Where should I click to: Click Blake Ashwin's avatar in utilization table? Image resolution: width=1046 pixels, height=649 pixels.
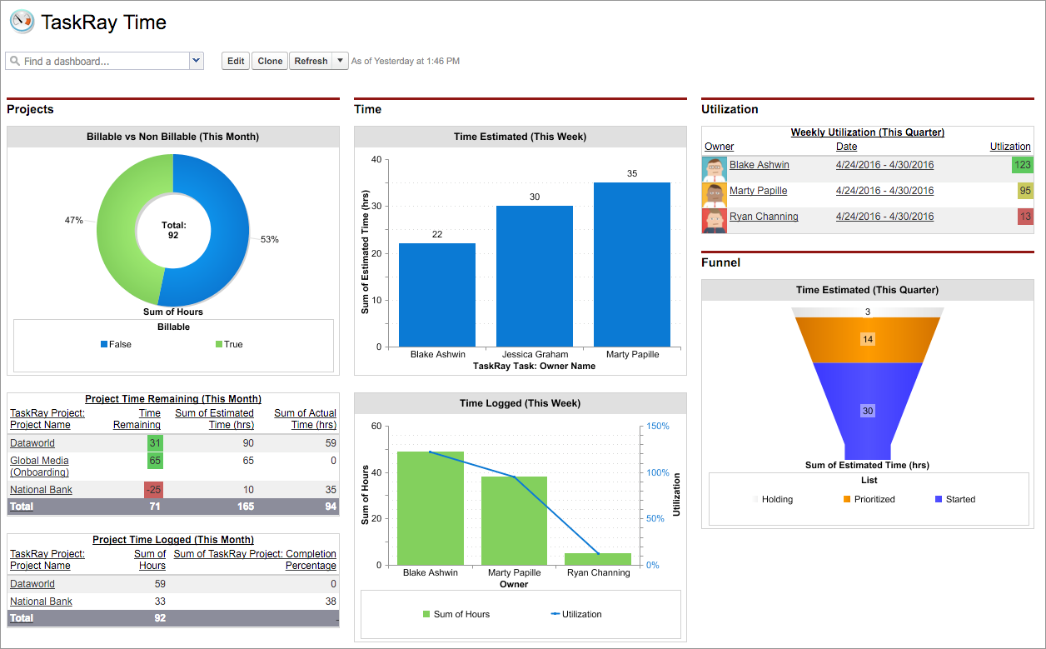click(x=715, y=169)
